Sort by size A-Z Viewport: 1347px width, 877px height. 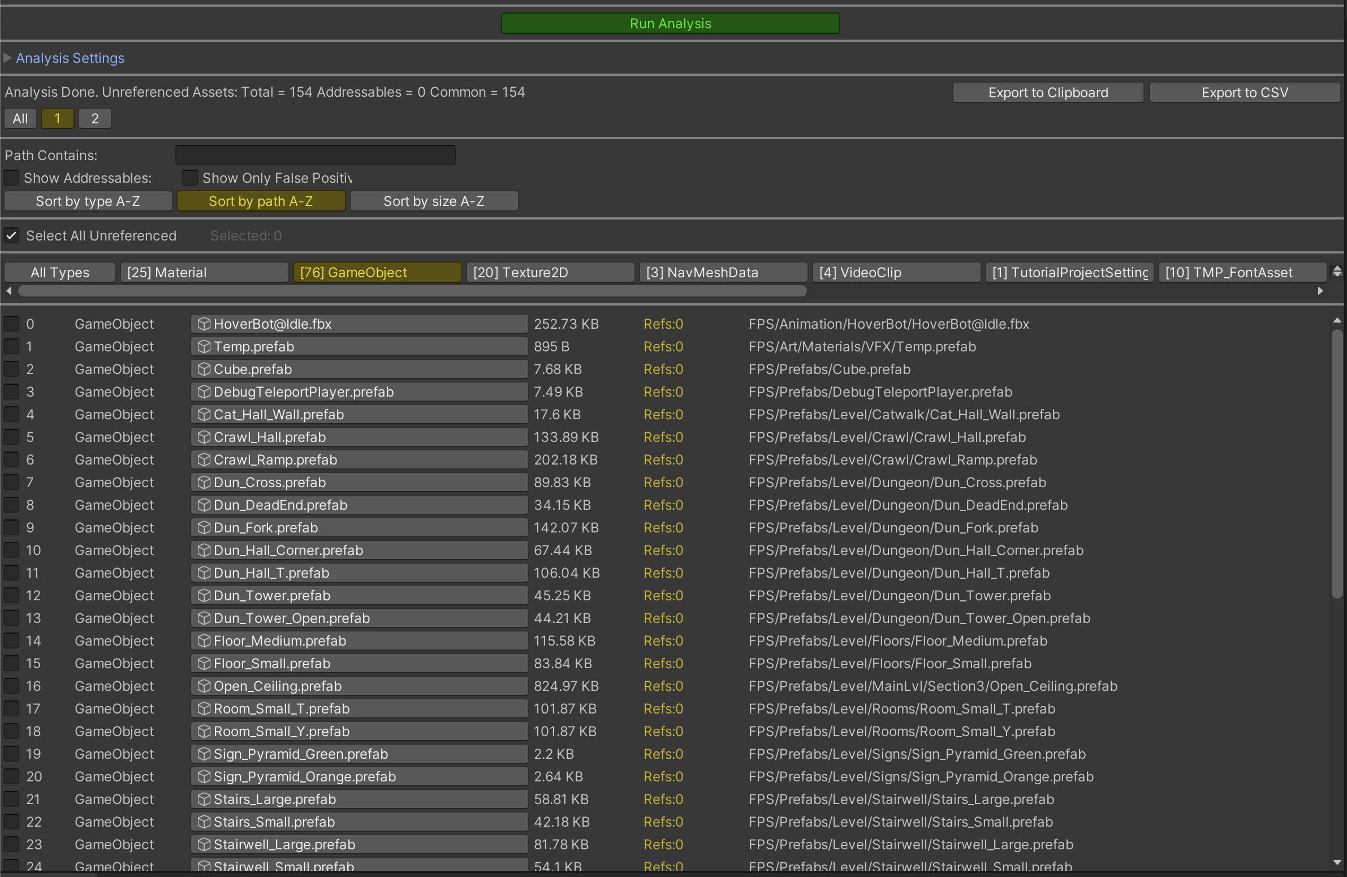[434, 201]
